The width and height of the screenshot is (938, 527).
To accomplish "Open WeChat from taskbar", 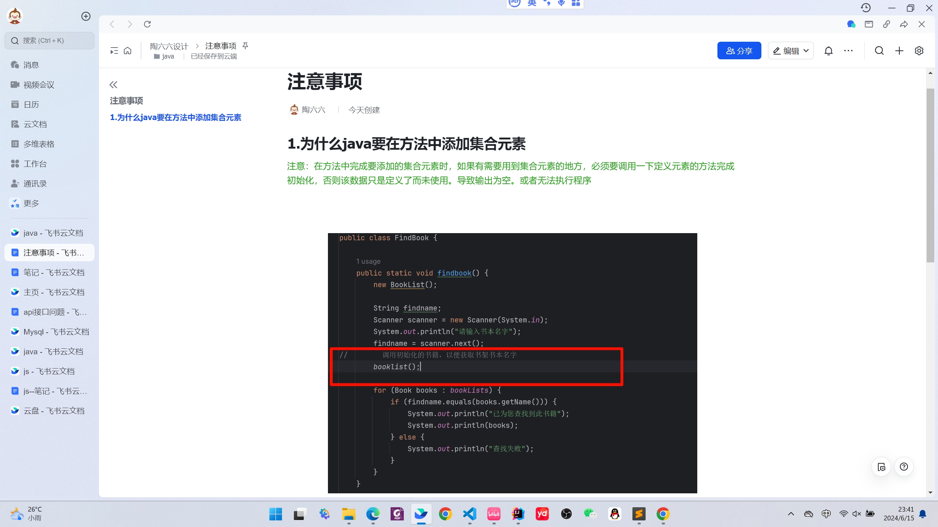I will 590,514.
